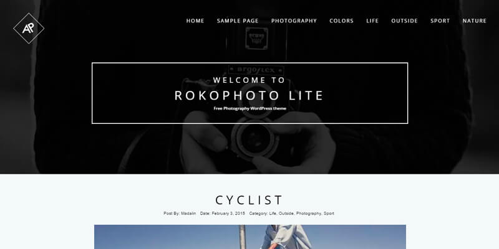Click the February 3, 2015 date link
Image resolution: width=499 pixels, height=249 pixels.
[x=228, y=214]
